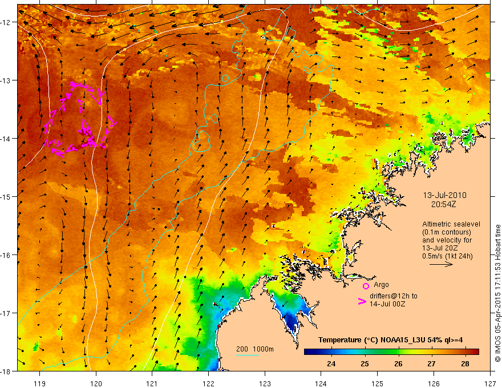
Task: Click the longitude axis label '126'
Action: pos(434,383)
